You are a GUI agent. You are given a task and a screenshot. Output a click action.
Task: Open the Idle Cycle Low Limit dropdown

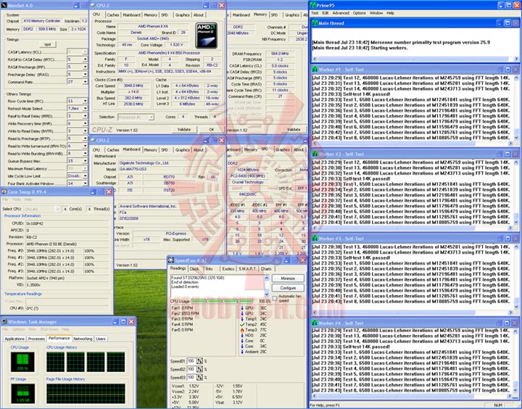coord(85,175)
